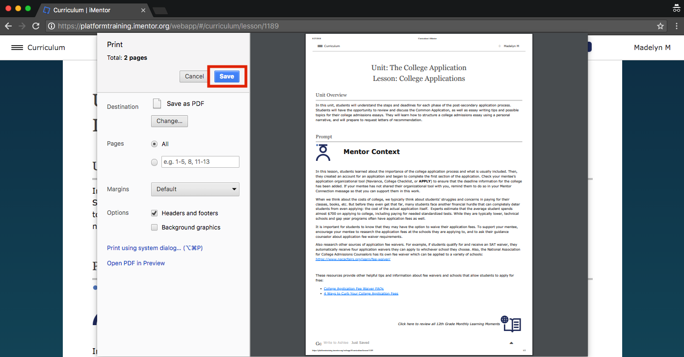Click the Destination label
Viewport: 684px width, 357px height.
click(x=123, y=107)
